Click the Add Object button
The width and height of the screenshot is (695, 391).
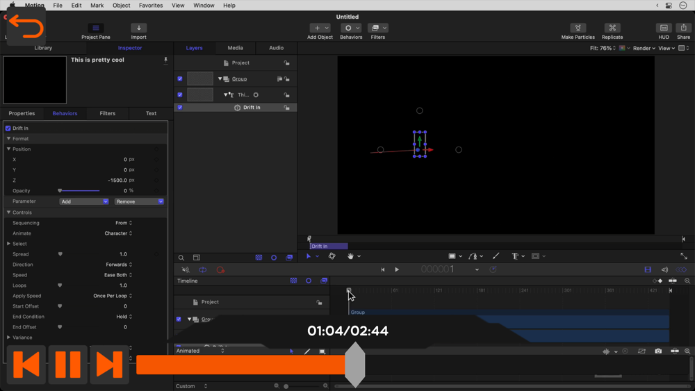(320, 28)
